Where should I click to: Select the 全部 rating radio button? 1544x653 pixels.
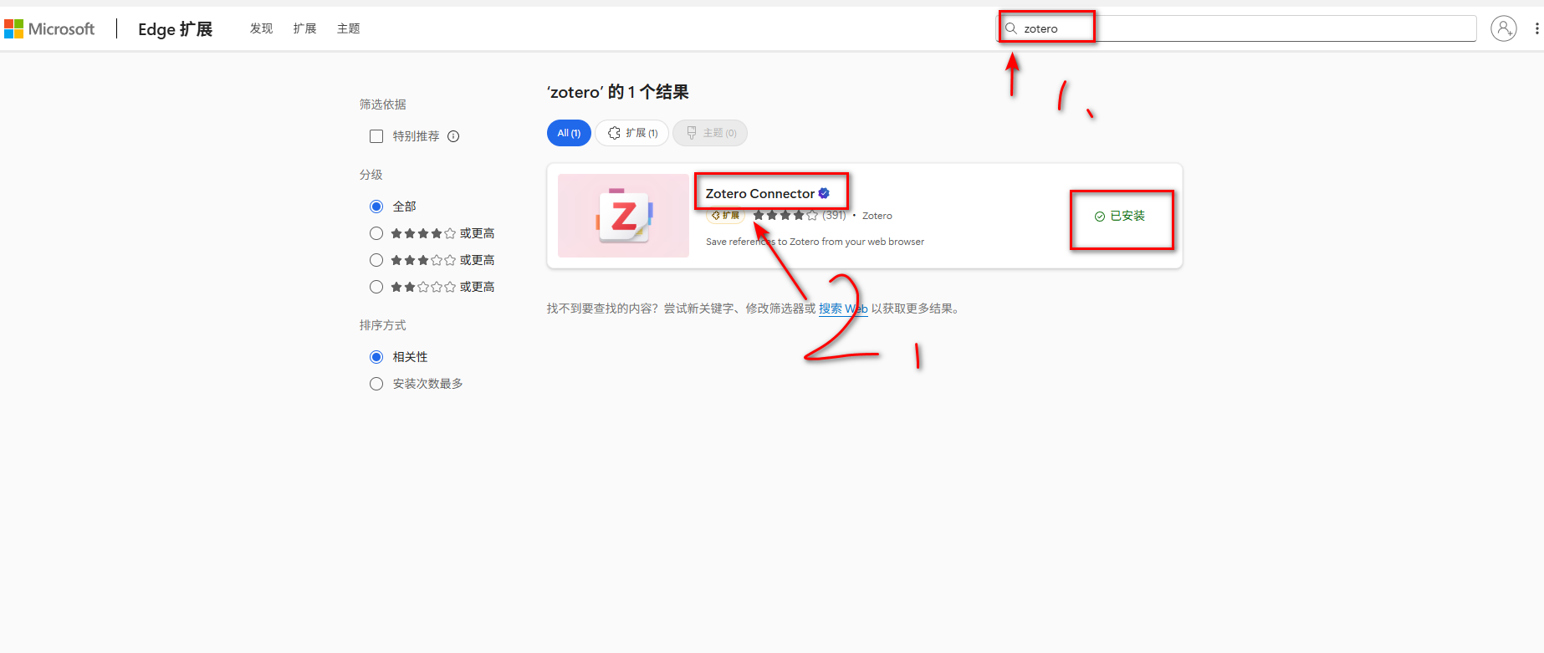pyautogui.click(x=376, y=207)
